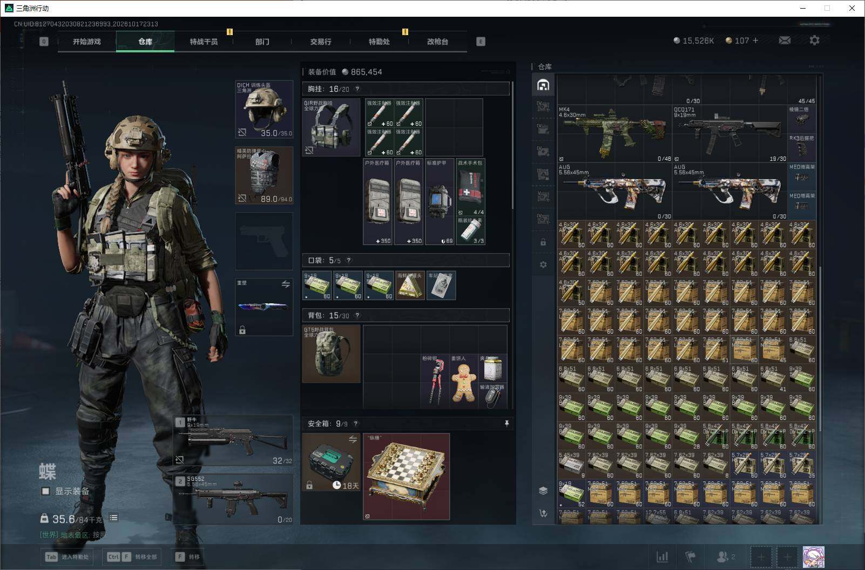
Task: Open warehouse sidebar gear settings
Action: (543, 264)
